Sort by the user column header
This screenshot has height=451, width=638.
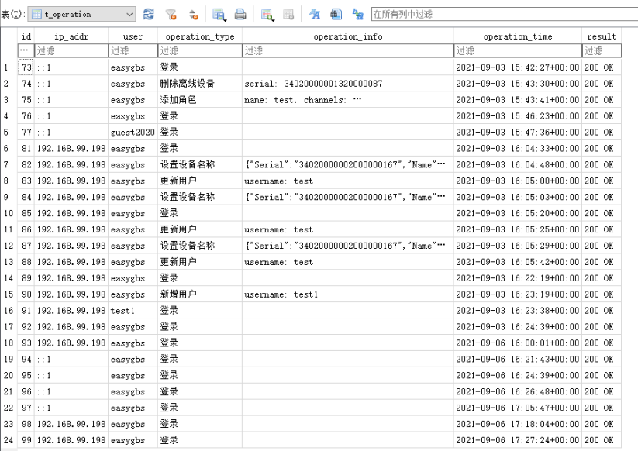pyautogui.click(x=133, y=36)
